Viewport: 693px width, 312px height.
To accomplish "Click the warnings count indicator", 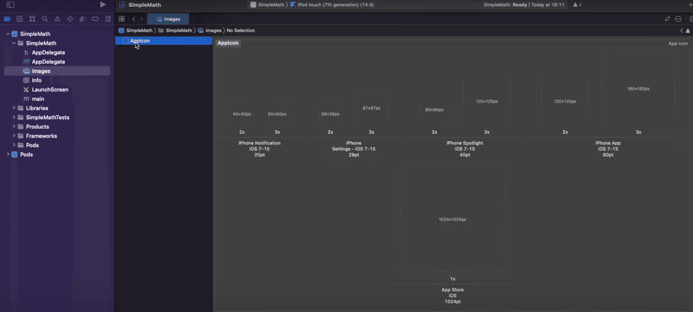I will pos(577,5).
